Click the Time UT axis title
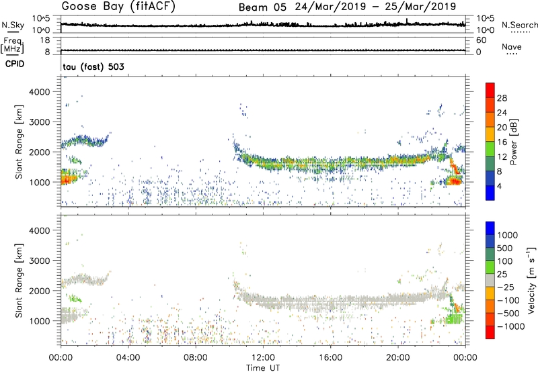538x372 pixels. click(x=263, y=368)
